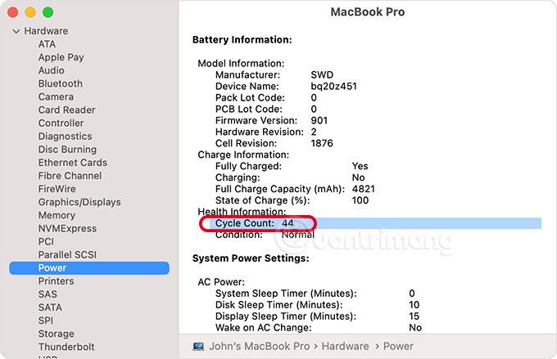Image resolution: width=557 pixels, height=359 pixels.
Task: Collapse the Hardware tree section
Action: pyautogui.click(x=15, y=31)
